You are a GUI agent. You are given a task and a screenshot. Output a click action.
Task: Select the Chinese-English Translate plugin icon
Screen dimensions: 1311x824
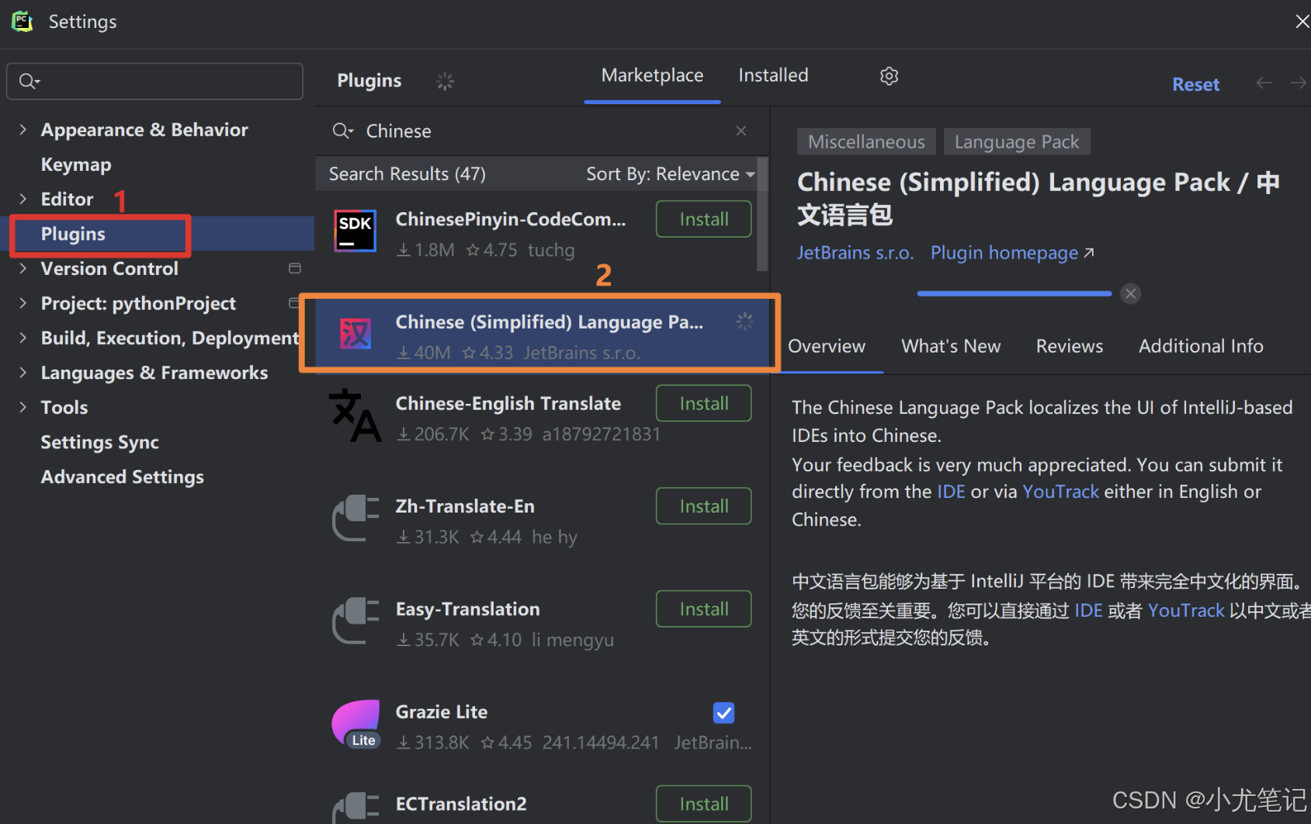tap(355, 415)
